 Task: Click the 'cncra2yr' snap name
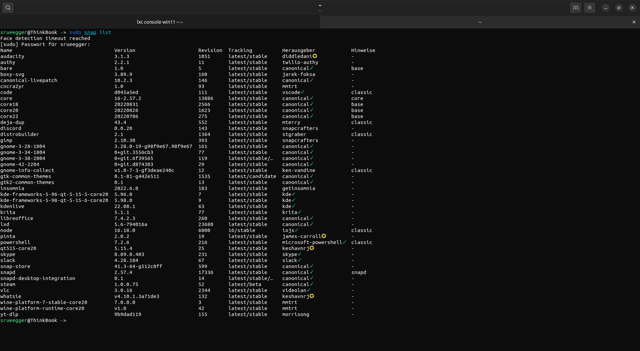click(12, 86)
